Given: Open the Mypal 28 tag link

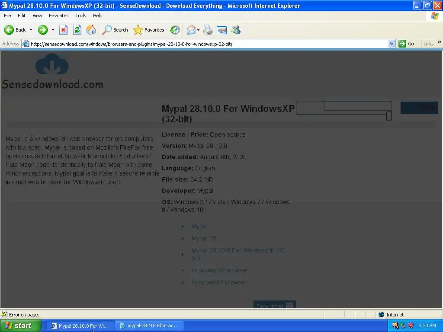Looking at the screenshot, I should [x=204, y=238].
